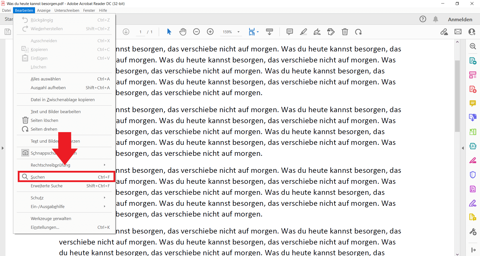Open Create PDF tool in sidebar
This screenshot has height=256, width=480.
473,89
